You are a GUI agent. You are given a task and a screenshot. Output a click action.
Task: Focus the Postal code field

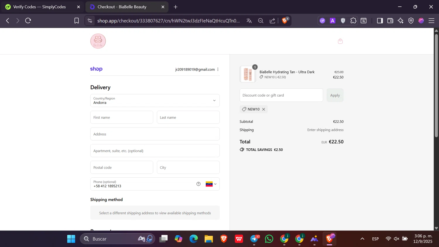pos(121,167)
